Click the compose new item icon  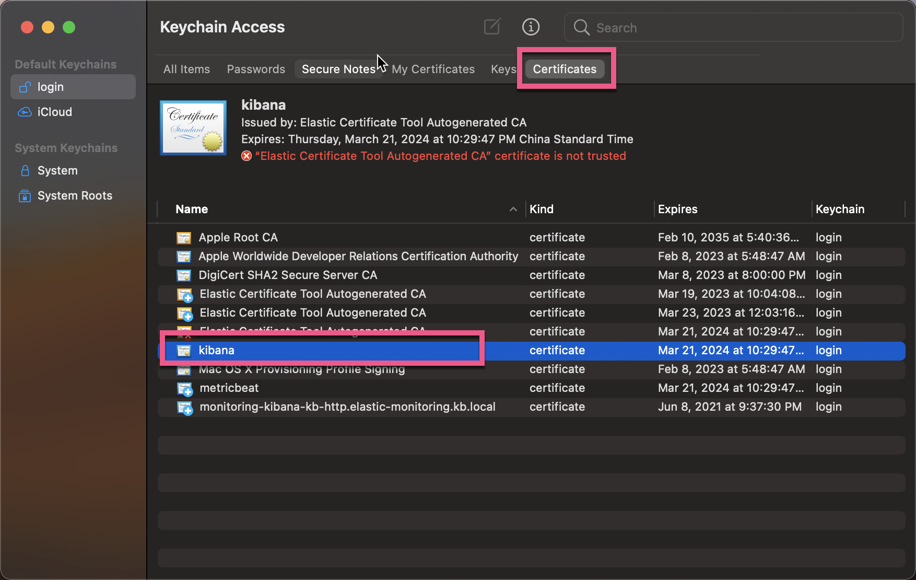491,27
